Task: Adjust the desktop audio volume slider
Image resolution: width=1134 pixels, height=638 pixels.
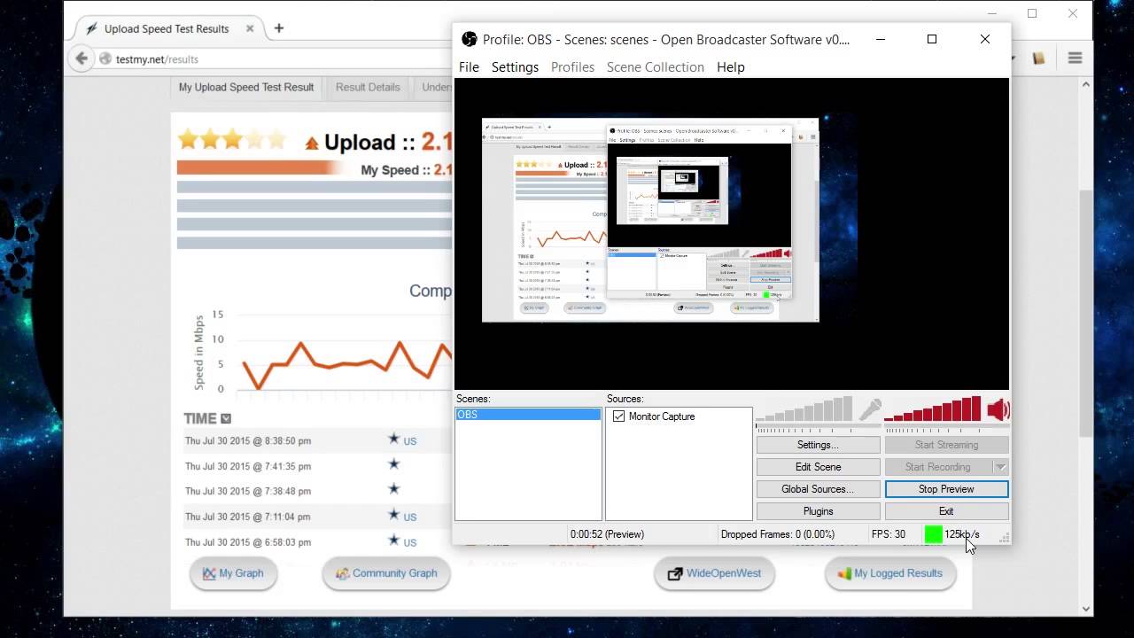Action: [933, 409]
